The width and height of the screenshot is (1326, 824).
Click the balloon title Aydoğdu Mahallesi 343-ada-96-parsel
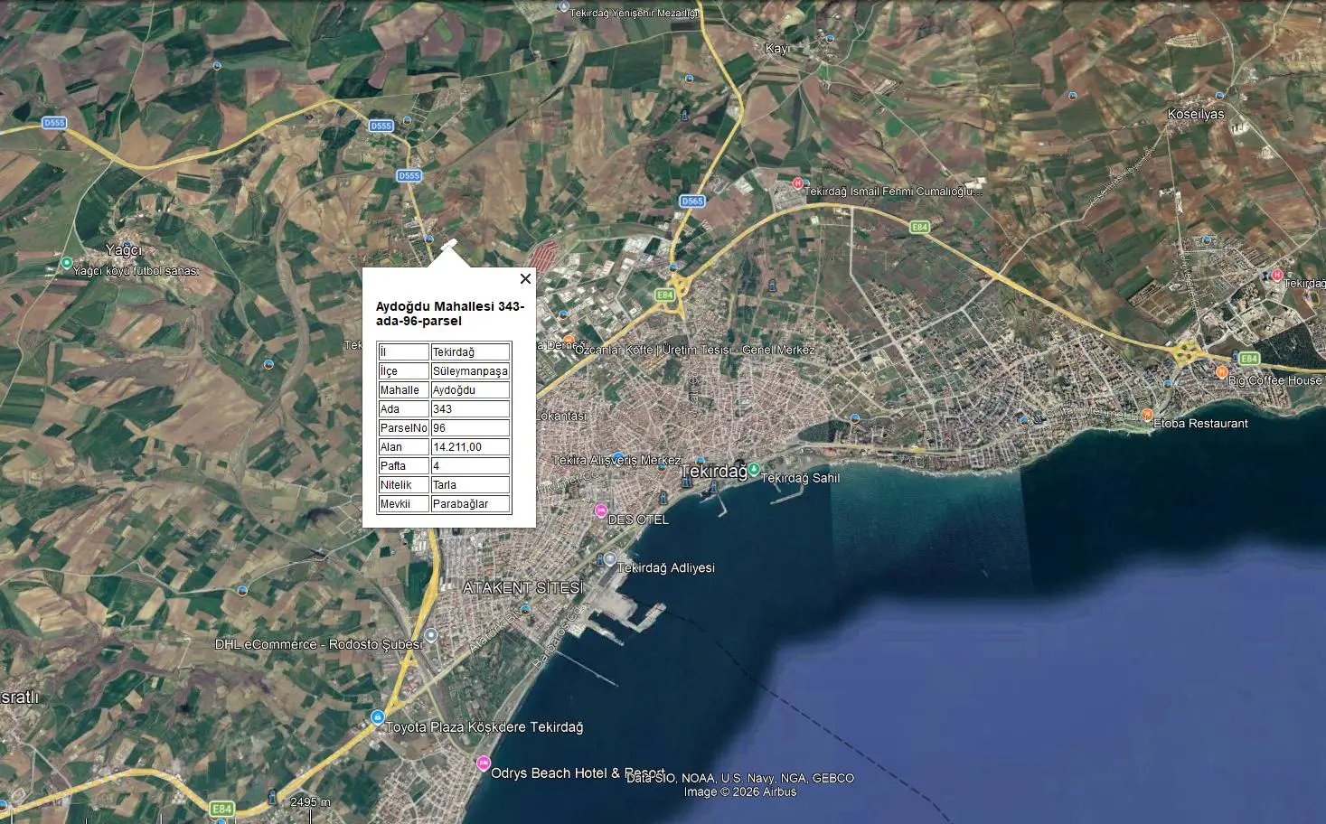click(x=450, y=314)
